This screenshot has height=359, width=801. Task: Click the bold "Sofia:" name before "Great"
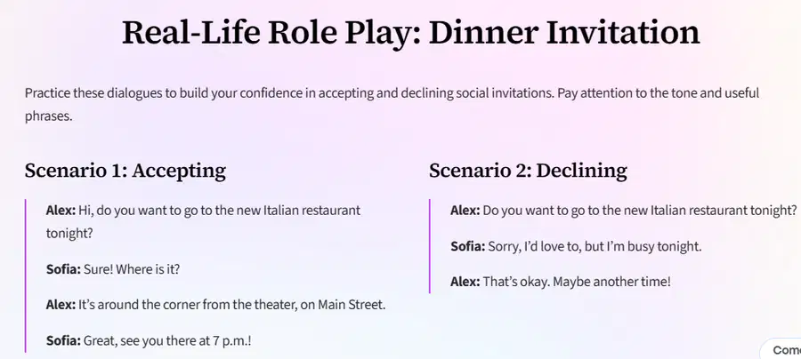click(x=63, y=340)
